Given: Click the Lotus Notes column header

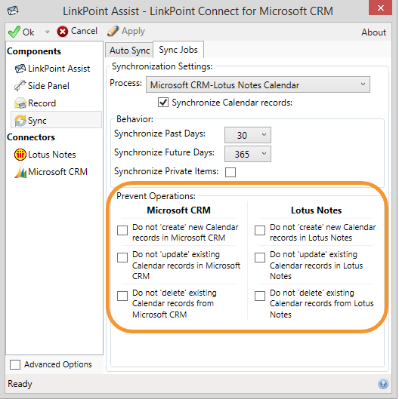Looking at the screenshot, I should (316, 210).
